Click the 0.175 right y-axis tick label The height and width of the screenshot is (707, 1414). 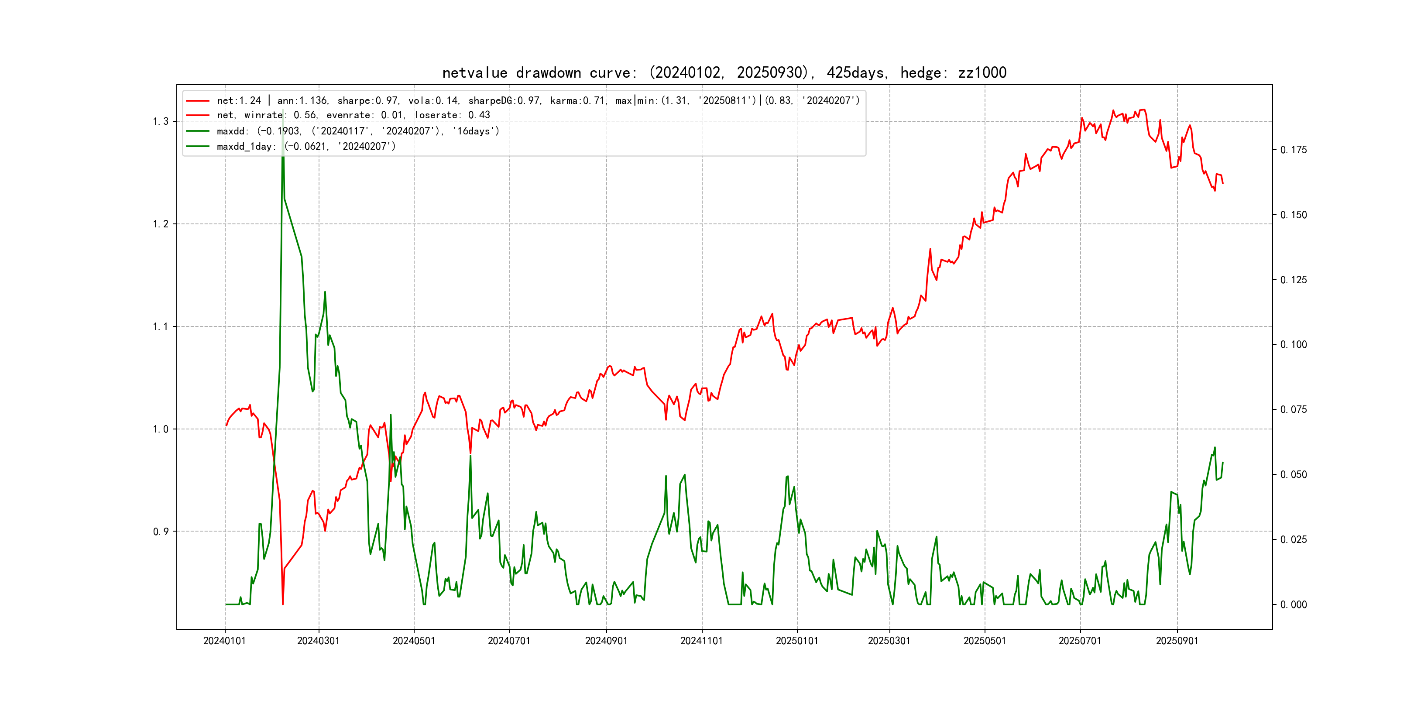point(1293,150)
